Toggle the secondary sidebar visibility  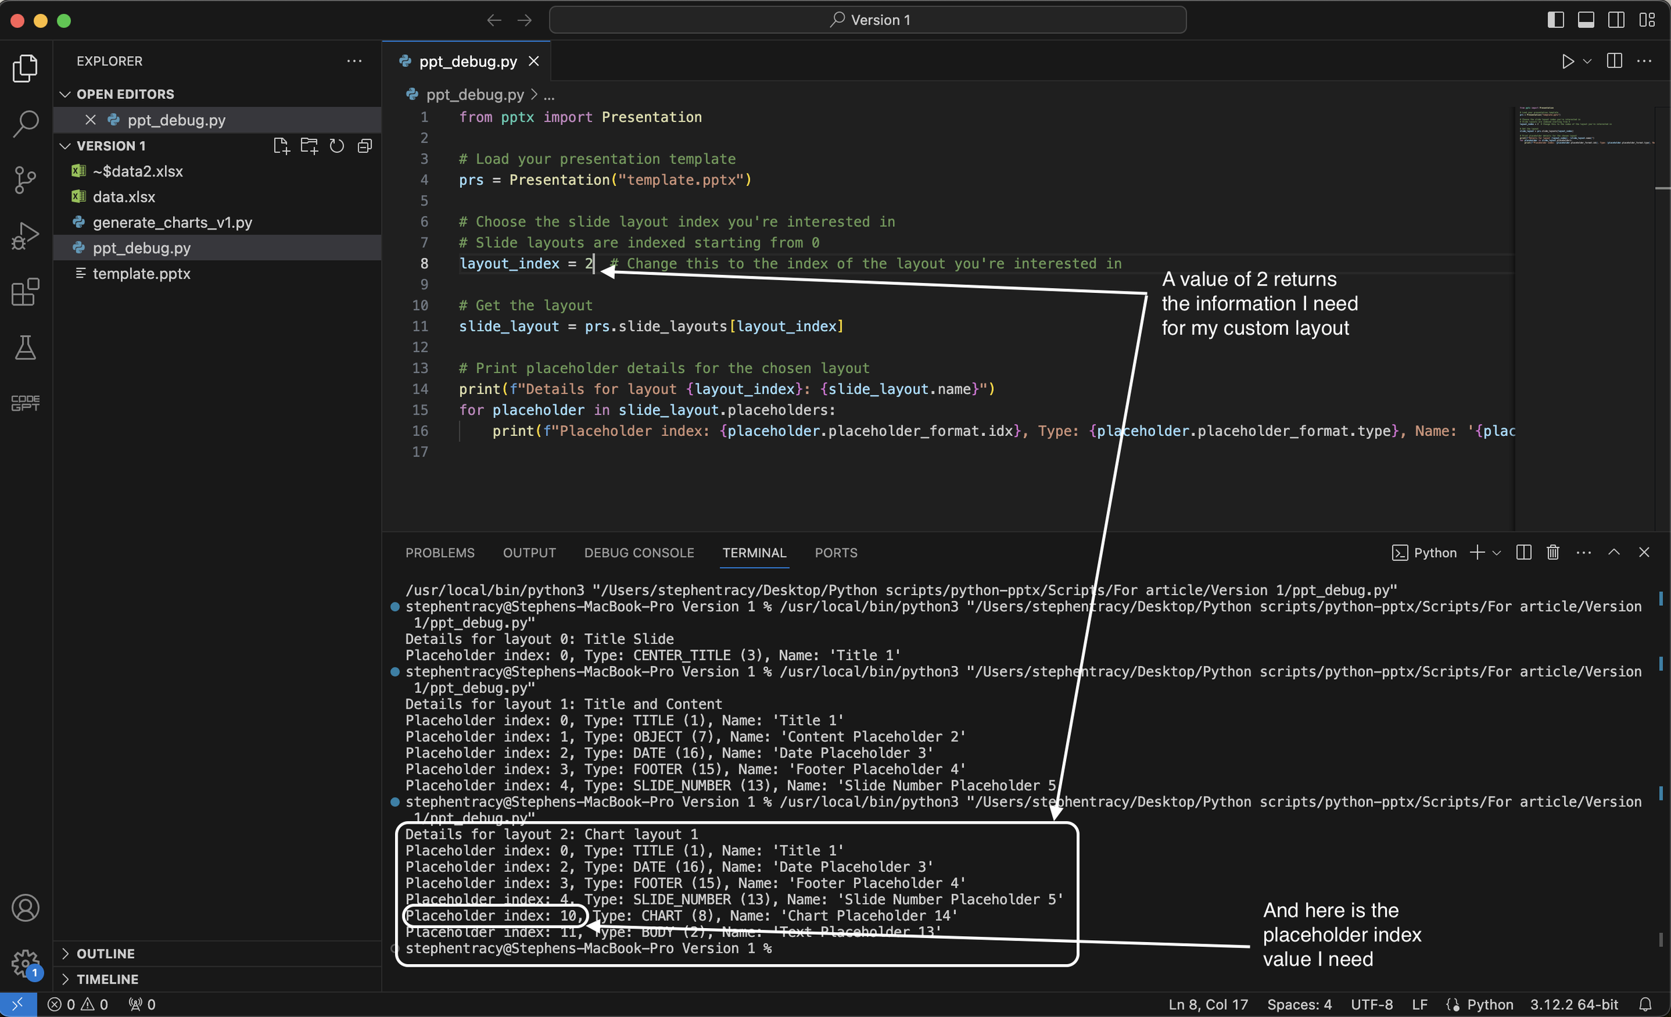[1616, 19]
